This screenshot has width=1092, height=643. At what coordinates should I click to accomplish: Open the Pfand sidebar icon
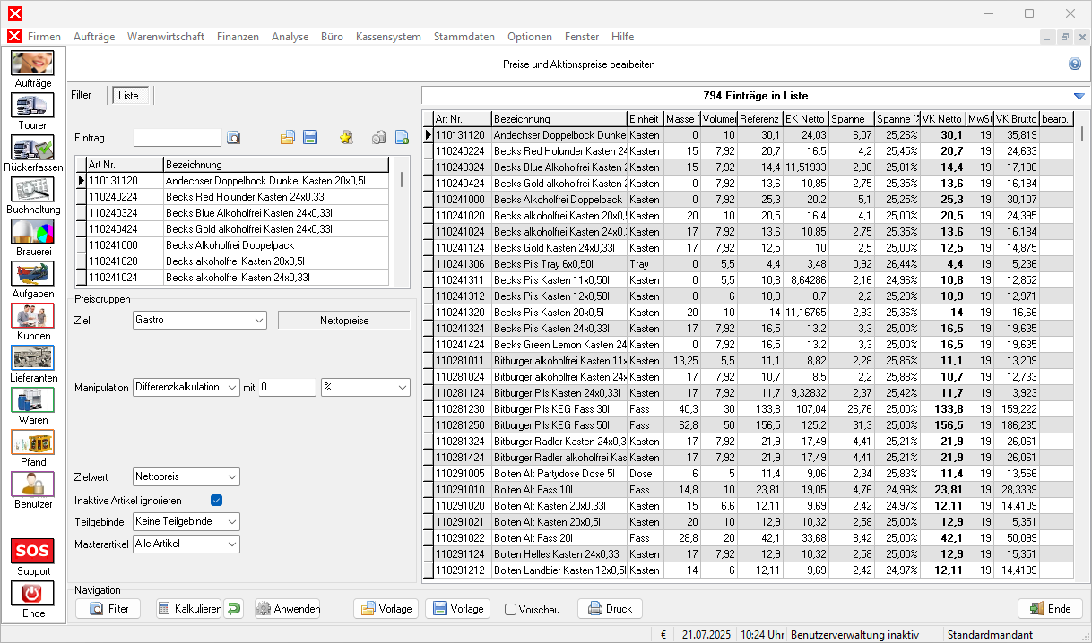coord(32,442)
